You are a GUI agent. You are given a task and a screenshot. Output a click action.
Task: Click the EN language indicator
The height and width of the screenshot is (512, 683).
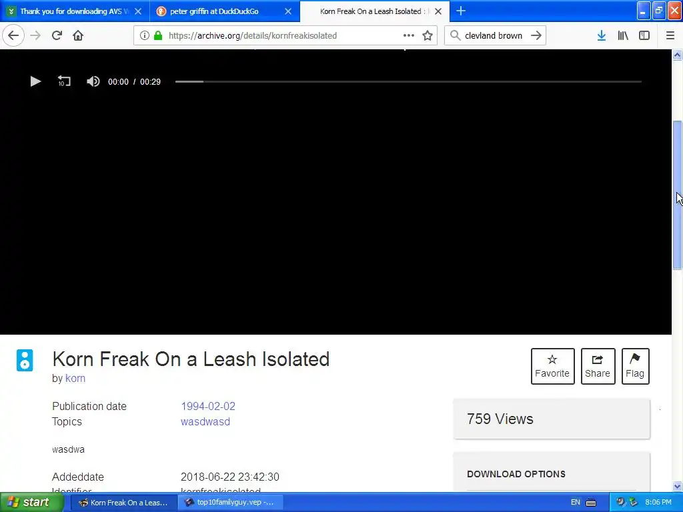tap(576, 503)
